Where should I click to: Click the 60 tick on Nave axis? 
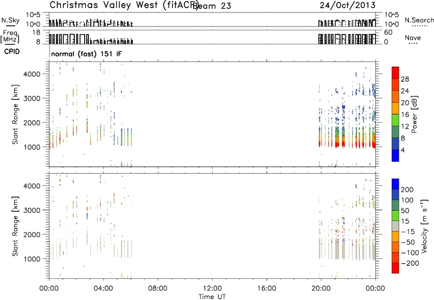click(x=388, y=32)
